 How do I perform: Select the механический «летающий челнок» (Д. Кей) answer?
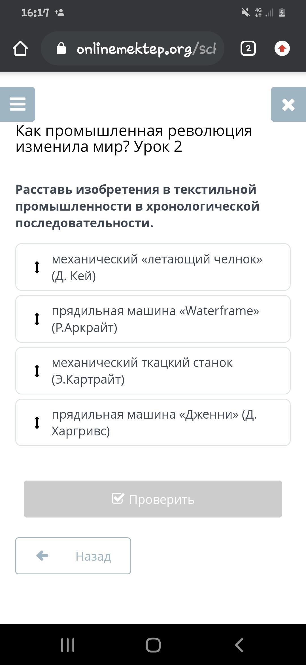pyautogui.click(x=153, y=267)
